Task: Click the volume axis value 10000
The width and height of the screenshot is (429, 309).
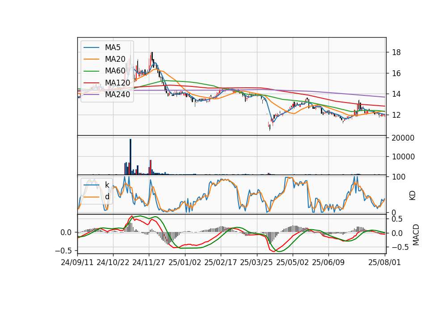Action: pos(403,157)
